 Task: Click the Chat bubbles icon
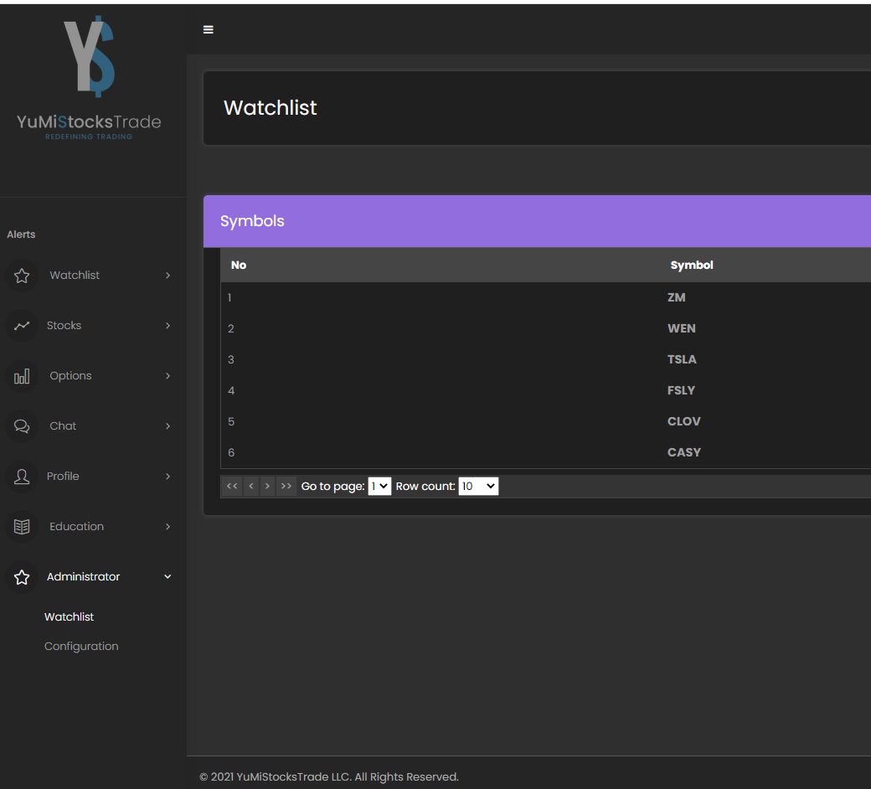22,426
